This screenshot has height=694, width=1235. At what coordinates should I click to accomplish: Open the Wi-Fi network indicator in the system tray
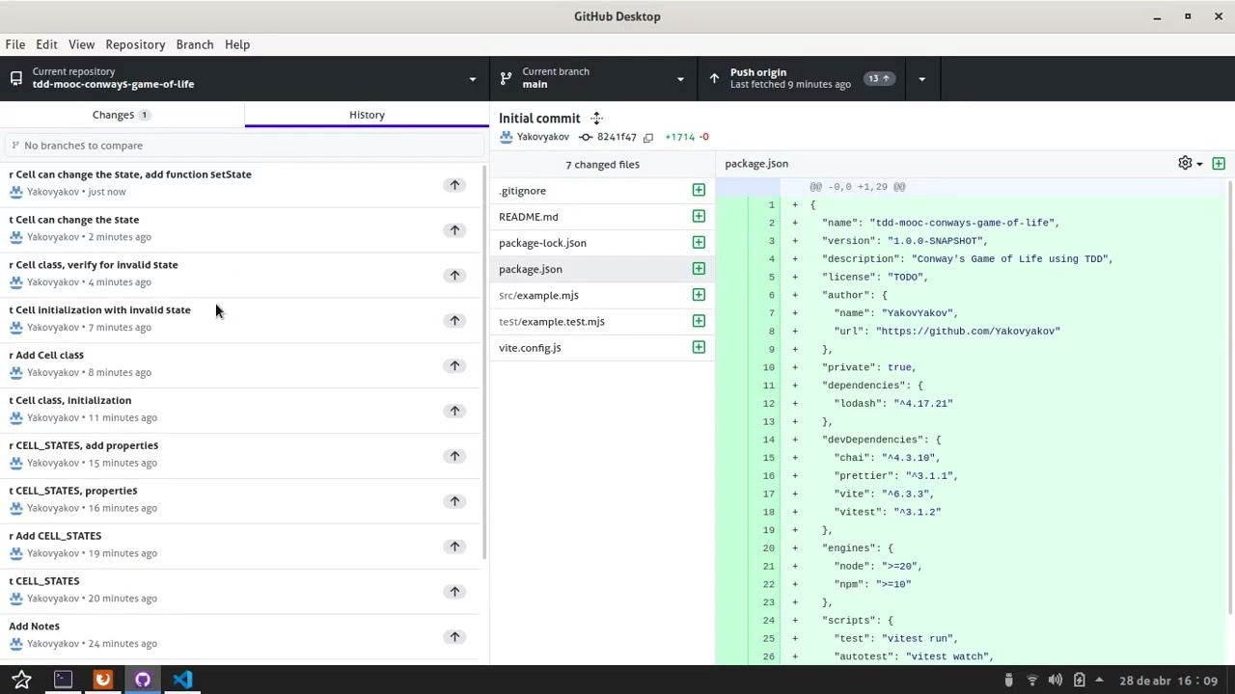pos(1032,681)
